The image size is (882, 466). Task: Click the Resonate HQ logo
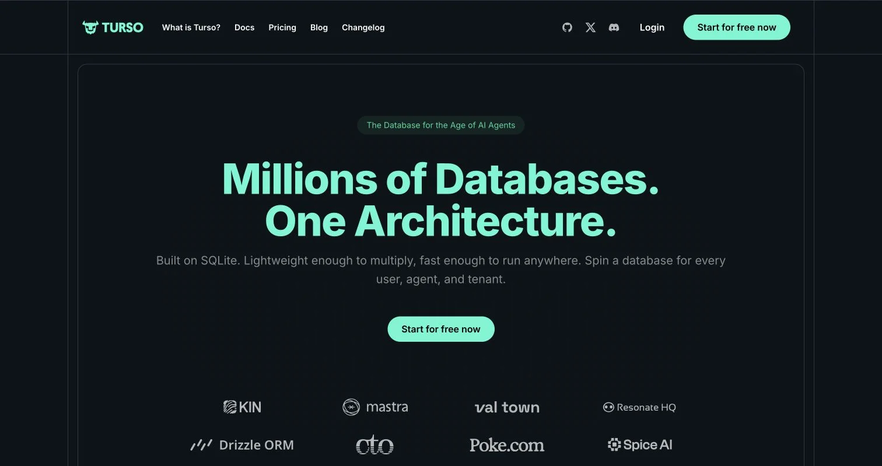pos(639,407)
